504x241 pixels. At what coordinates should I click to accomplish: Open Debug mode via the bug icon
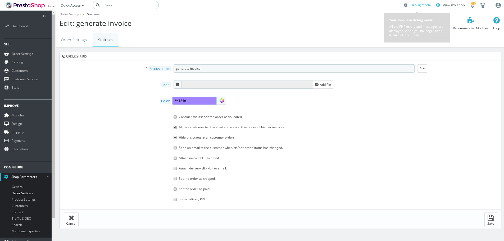tap(406, 5)
